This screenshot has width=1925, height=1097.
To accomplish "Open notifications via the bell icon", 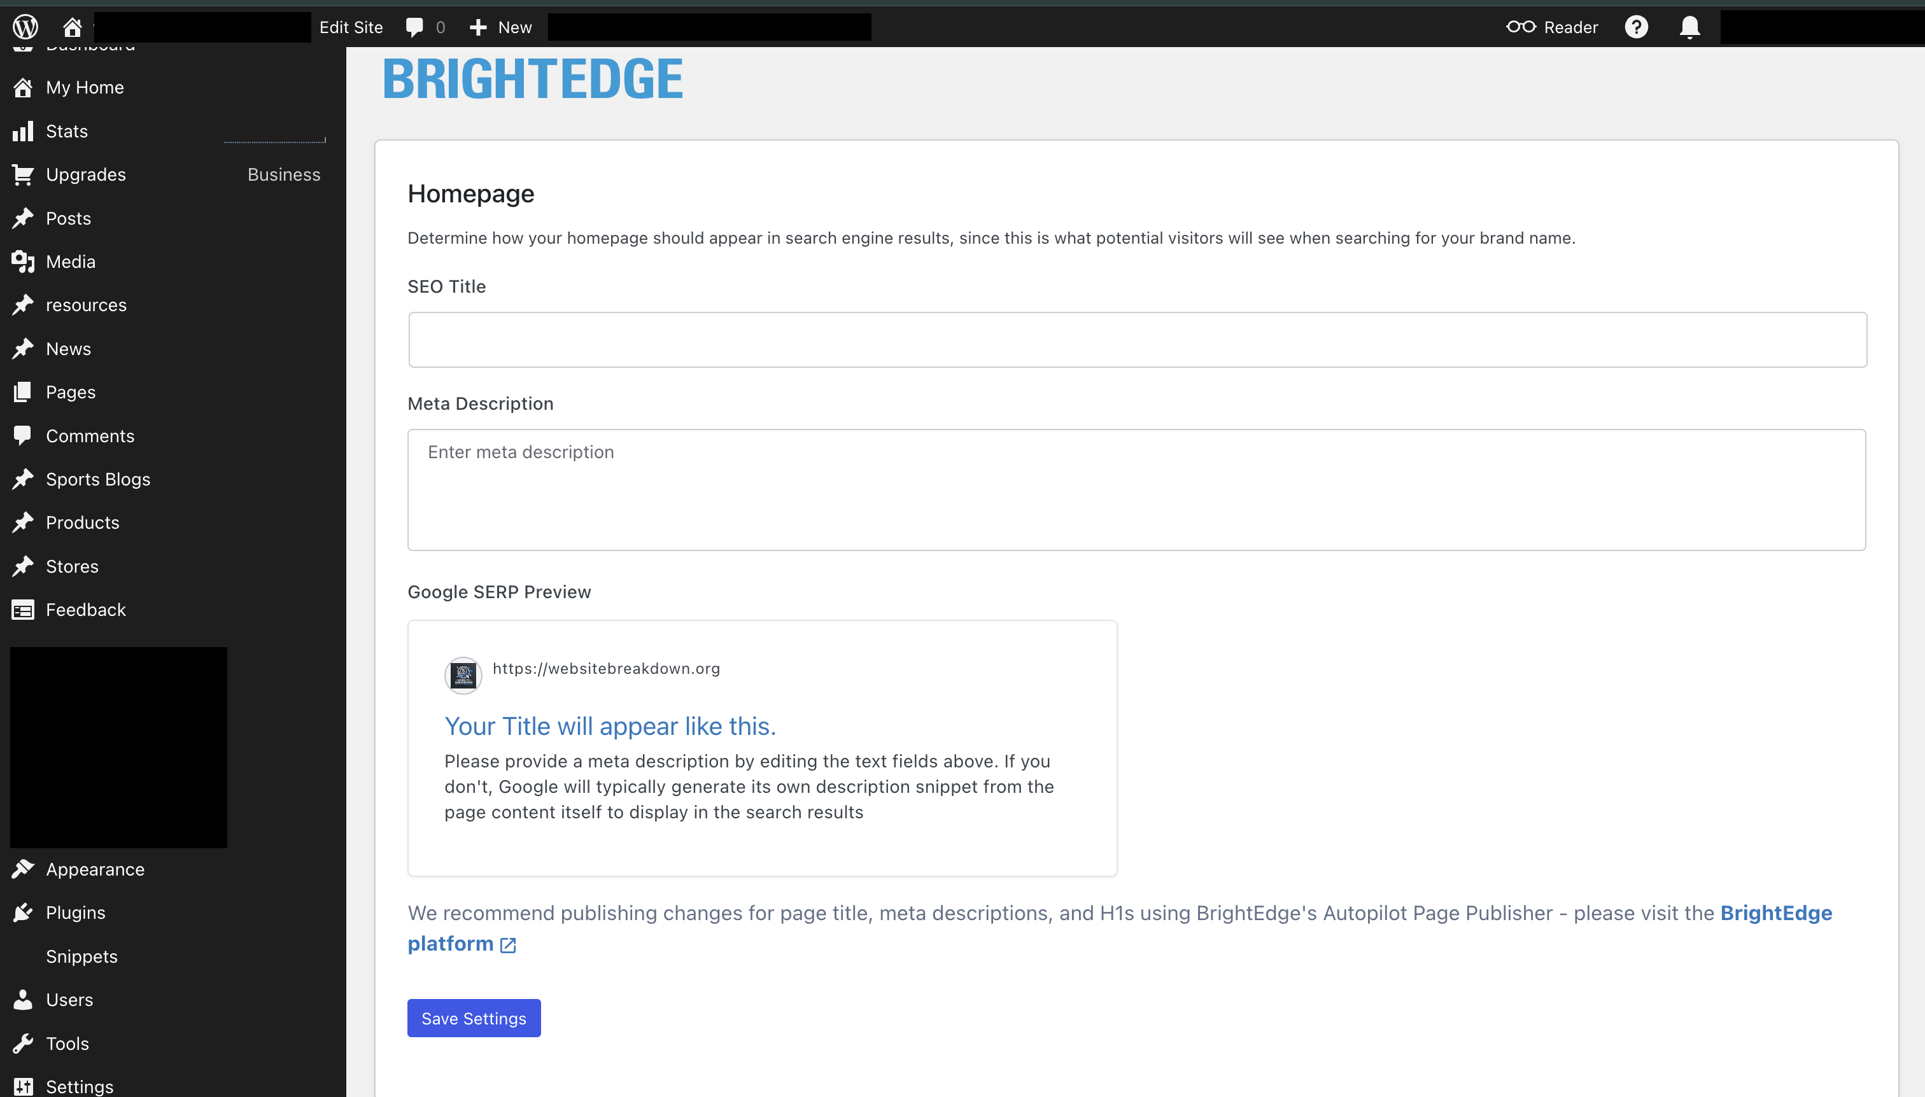I will click(1690, 26).
